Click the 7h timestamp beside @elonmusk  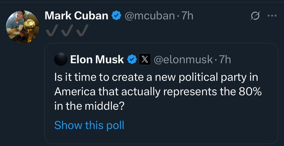225,60
